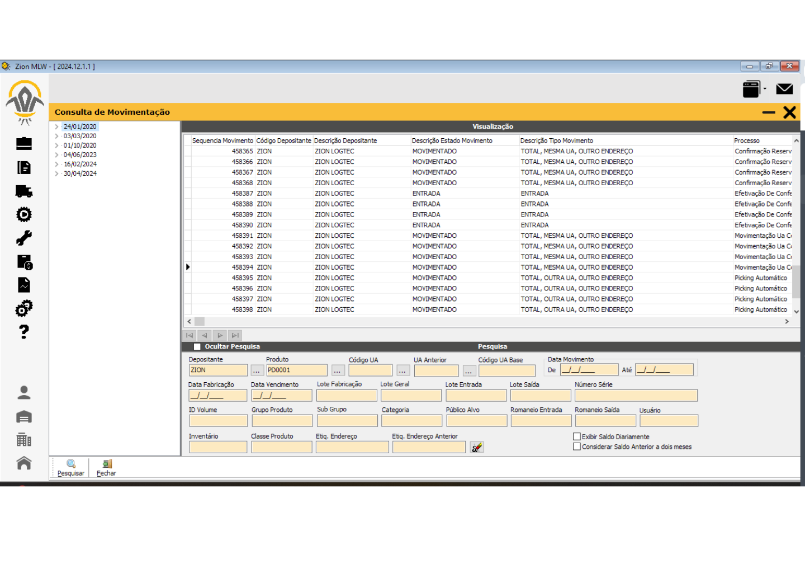Viewport: 805px width, 573px height.
Task: Expand the 04/06/2023 date node
Action: point(56,155)
